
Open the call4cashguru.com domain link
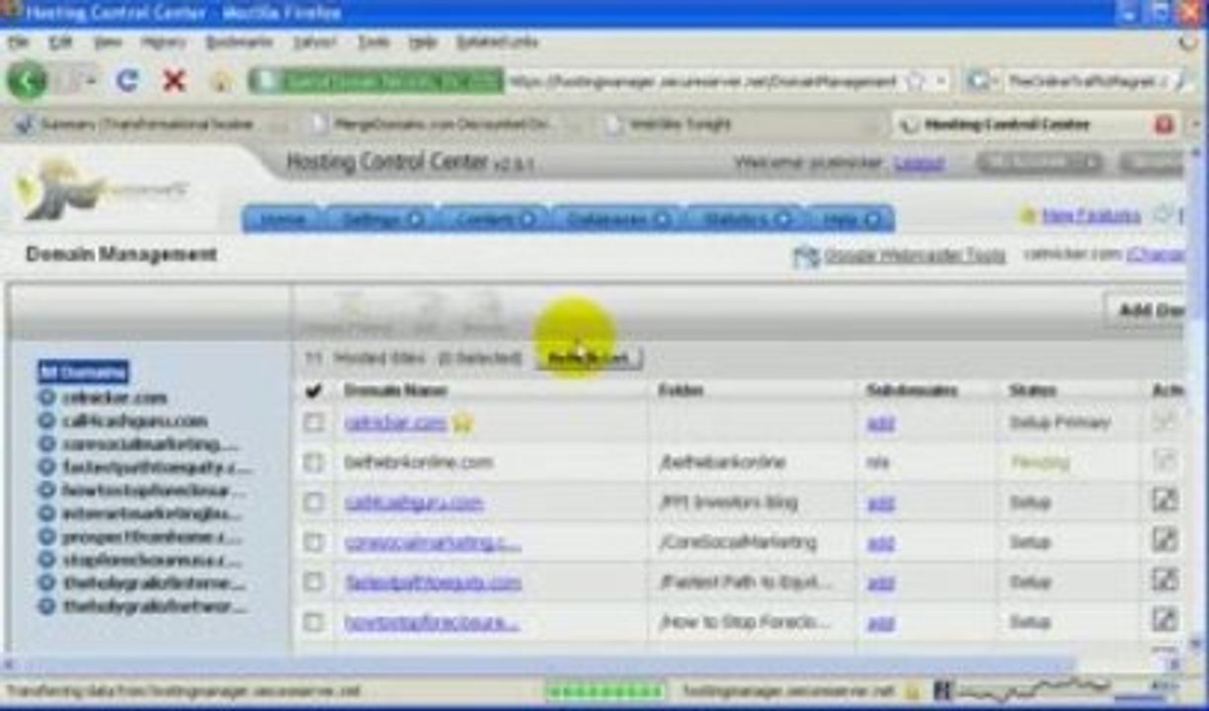pyautogui.click(x=414, y=503)
